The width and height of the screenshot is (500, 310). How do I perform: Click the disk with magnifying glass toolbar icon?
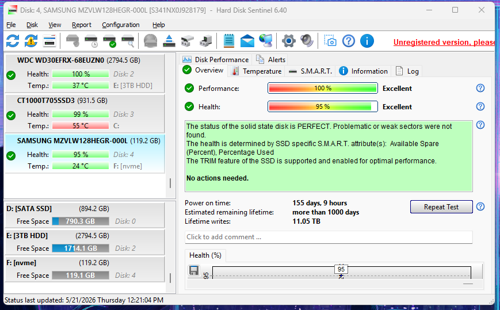(x=128, y=41)
